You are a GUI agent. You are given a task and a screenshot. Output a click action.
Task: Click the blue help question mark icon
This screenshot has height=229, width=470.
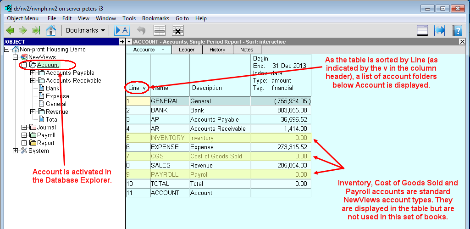[x=457, y=30]
